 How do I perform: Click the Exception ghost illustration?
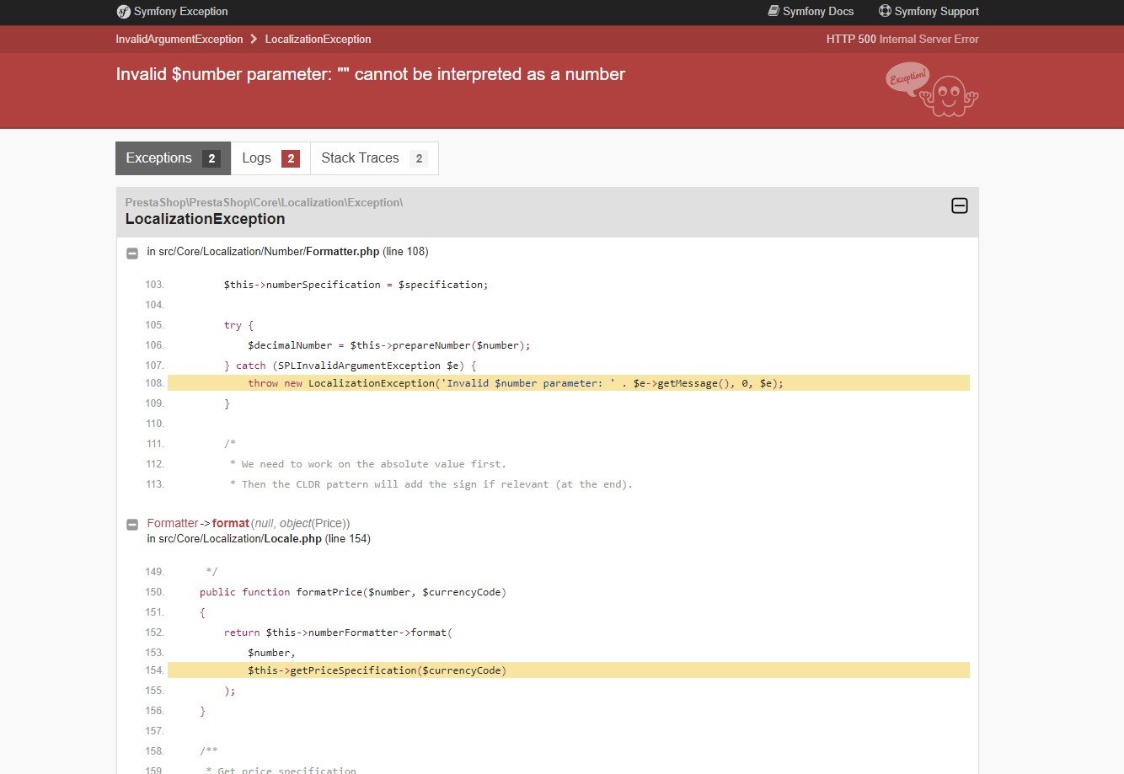pyautogui.click(x=933, y=89)
